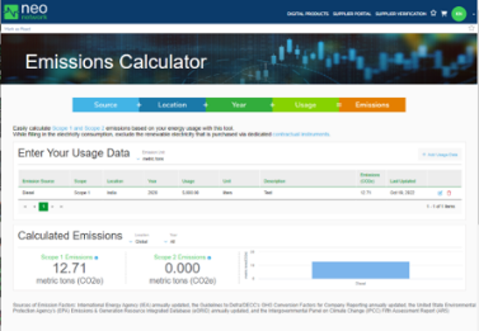
Task: Sort by Description column header
Action: click(274, 181)
